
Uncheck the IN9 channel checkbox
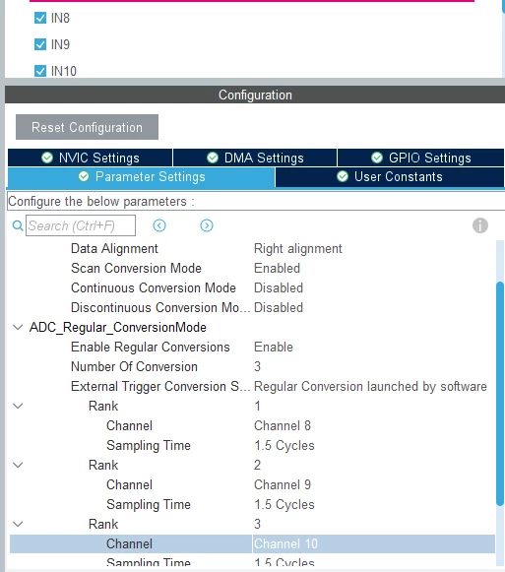40,44
